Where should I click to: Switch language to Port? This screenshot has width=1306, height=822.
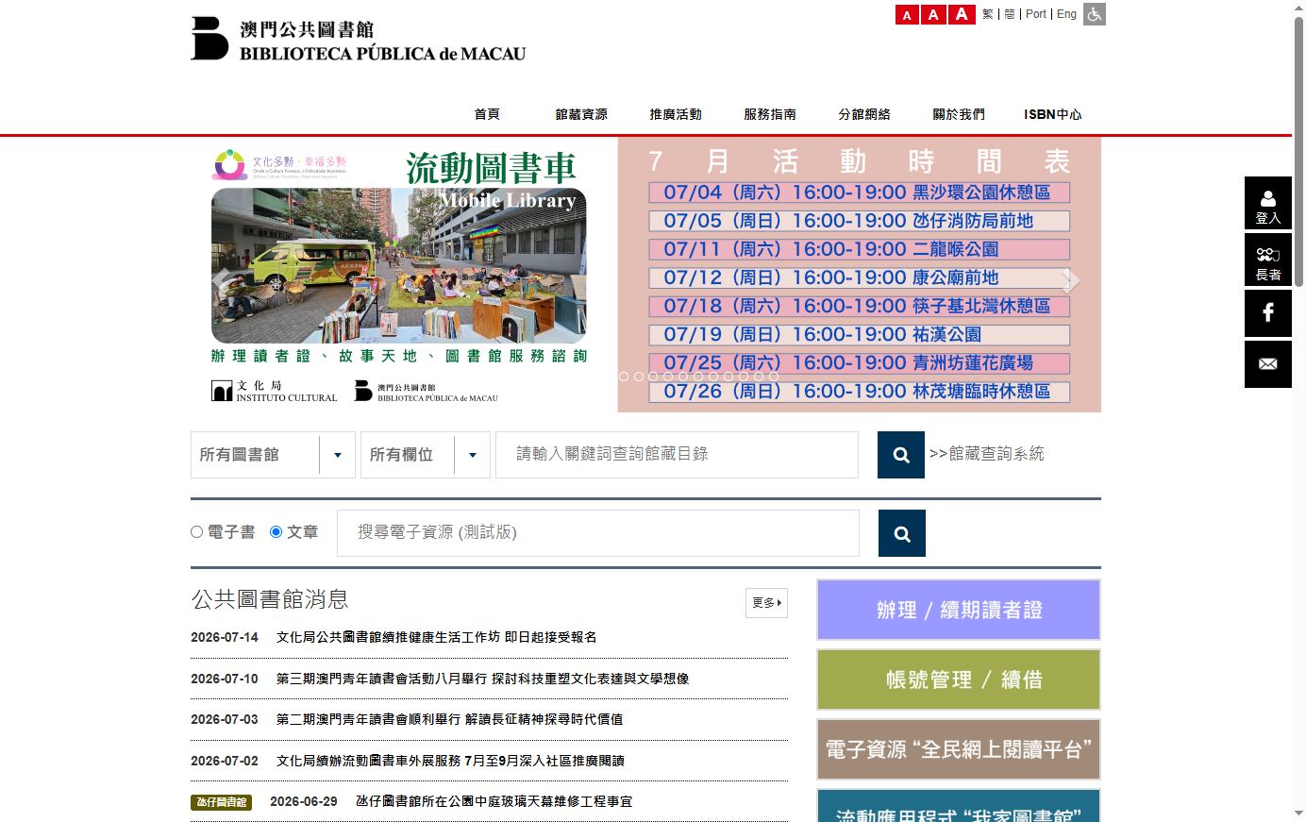click(x=1036, y=14)
